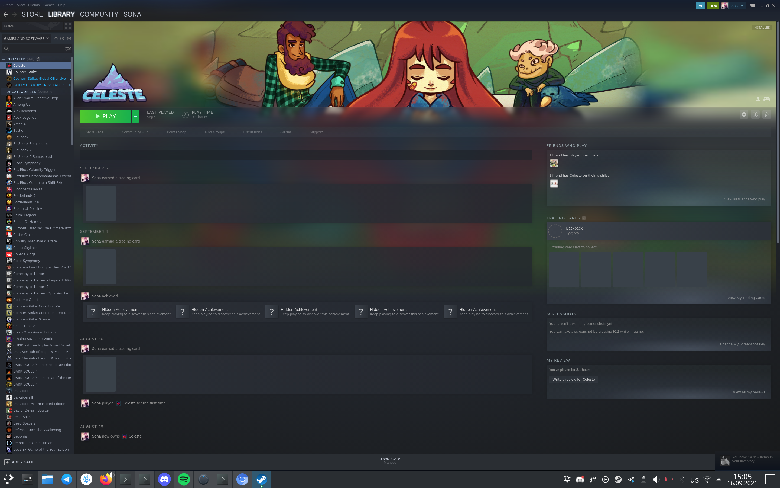
Task: Toggle sort by recent activity clock icon
Action: click(62, 38)
